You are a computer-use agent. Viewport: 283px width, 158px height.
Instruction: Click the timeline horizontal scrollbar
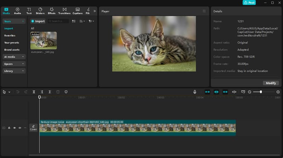pos(154,155)
